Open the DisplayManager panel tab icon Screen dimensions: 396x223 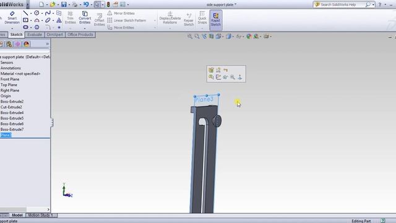[x=26, y=44]
